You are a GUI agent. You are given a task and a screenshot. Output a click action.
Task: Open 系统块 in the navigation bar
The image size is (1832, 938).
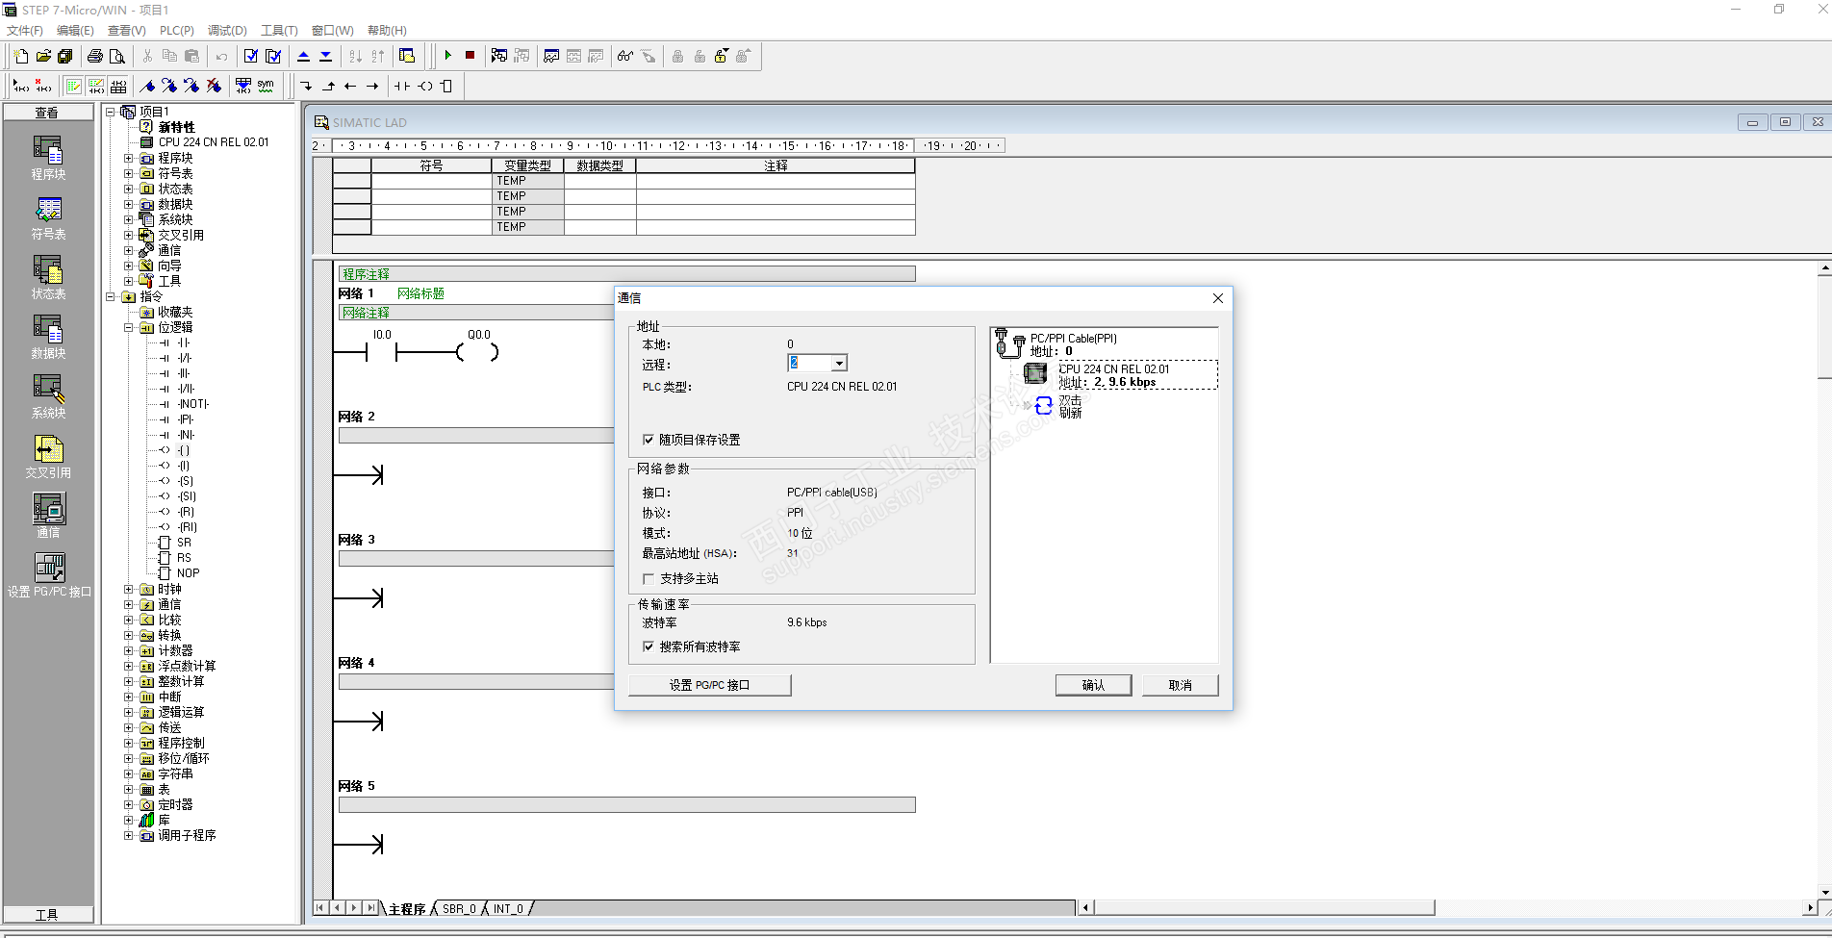coord(48,397)
